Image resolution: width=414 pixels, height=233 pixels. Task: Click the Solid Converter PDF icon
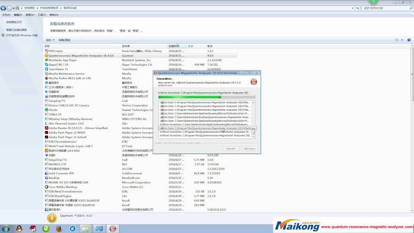coord(46,173)
